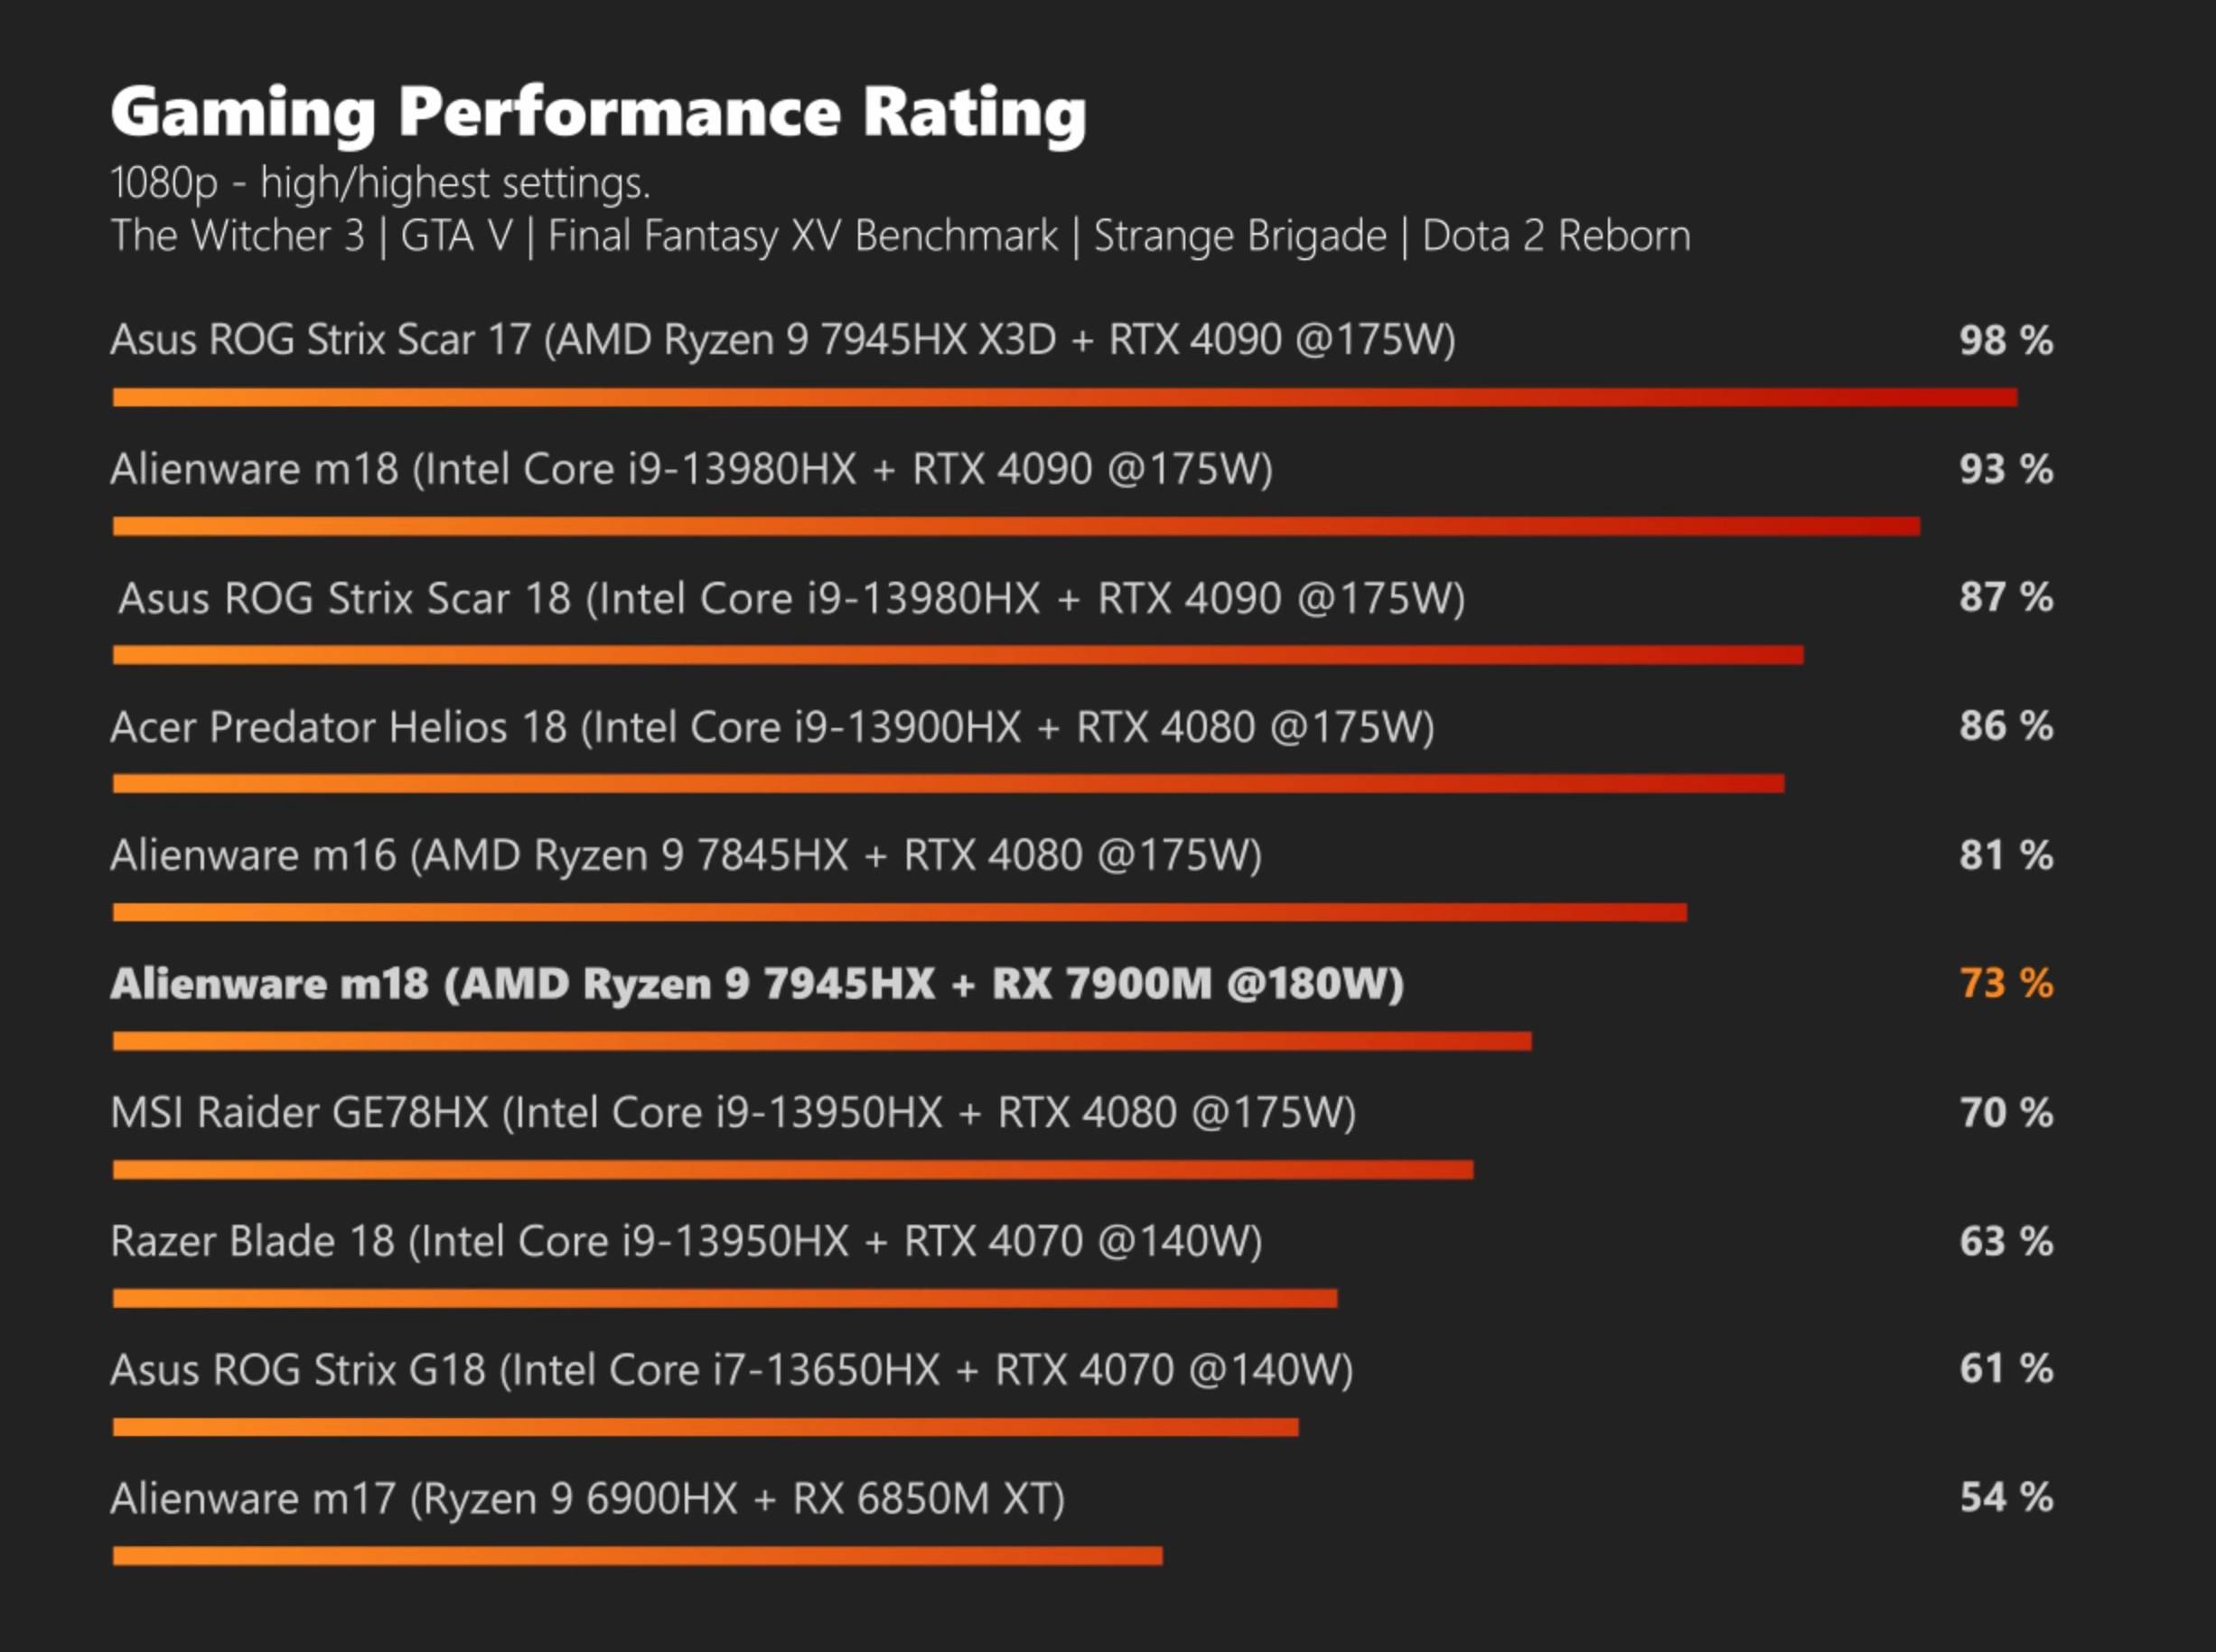The height and width of the screenshot is (1652, 2216).
Task: Click the highlighted orange 73 % value
Action: point(2005,983)
